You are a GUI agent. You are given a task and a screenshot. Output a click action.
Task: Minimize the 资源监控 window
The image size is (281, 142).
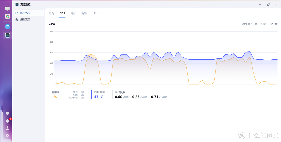[260, 4]
